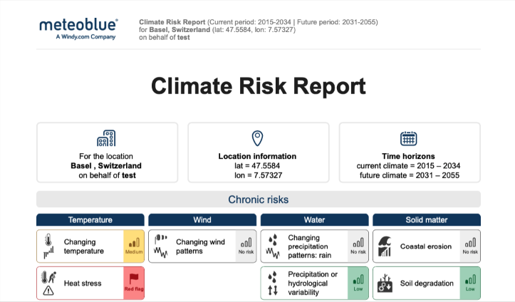Click the Chronic risks section banner
The width and height of the screenshot is (515, 302).
click(x=259, y=199)
